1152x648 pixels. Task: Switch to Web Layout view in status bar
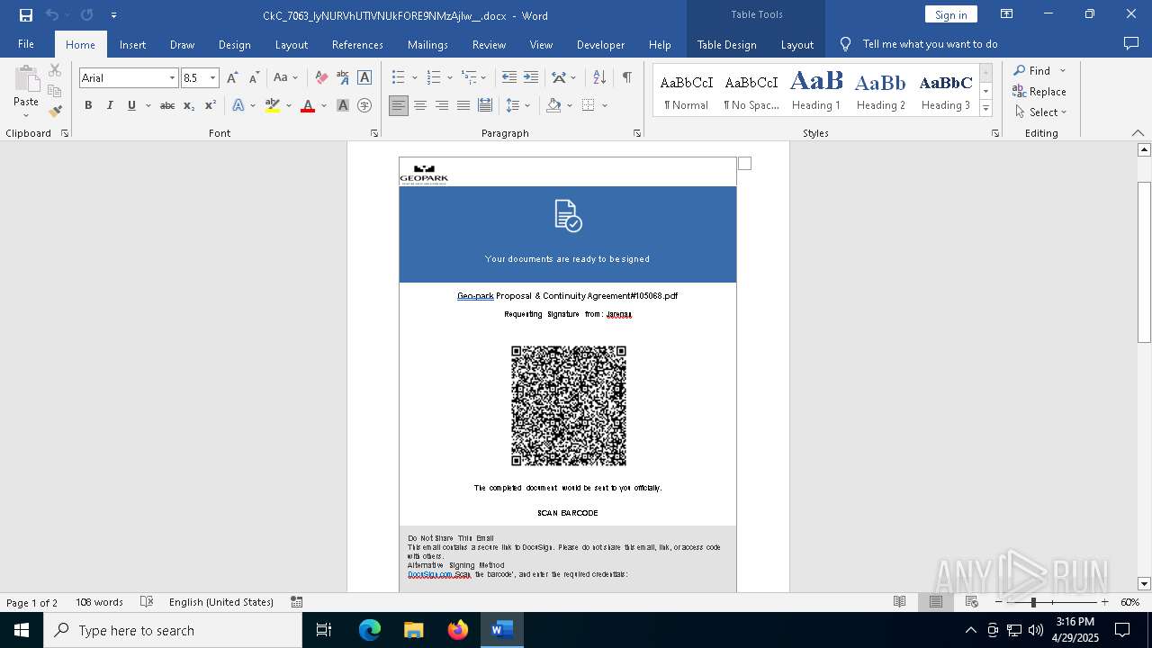971,602
